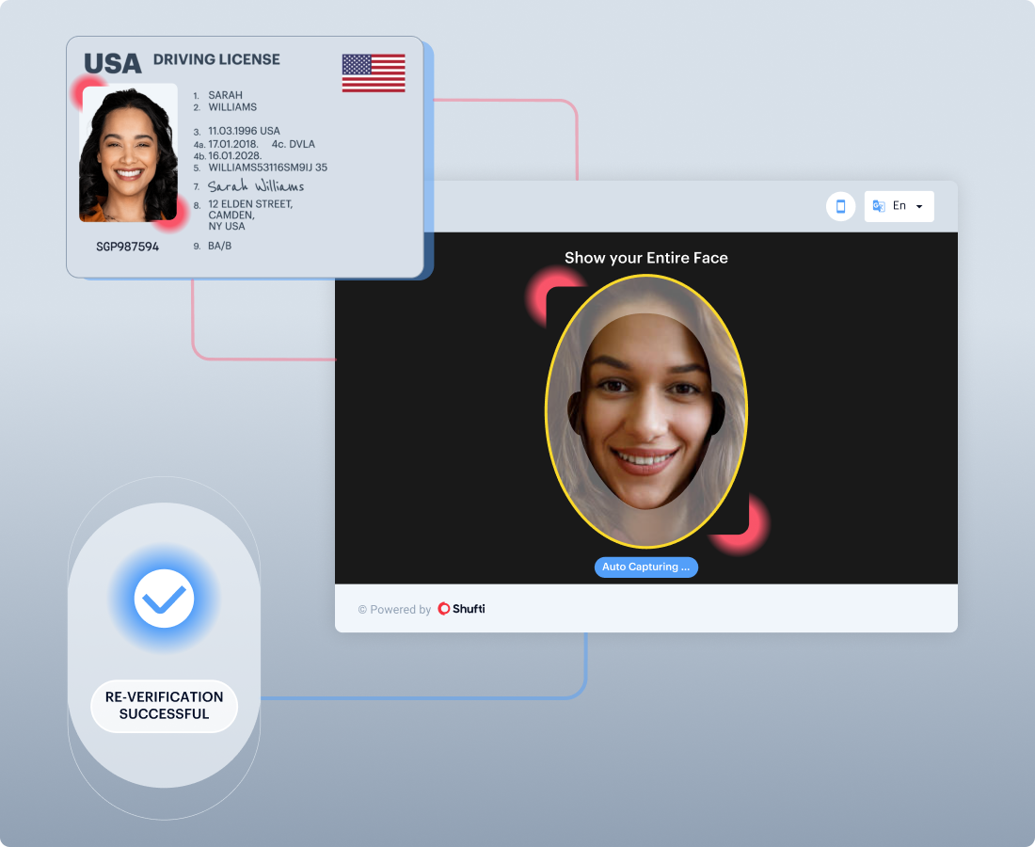Click the RE-VERIFICATION SUCCESSFUL badge
Image resolution: width=1035 pixels, height=847 pixels.
point(164,706)
